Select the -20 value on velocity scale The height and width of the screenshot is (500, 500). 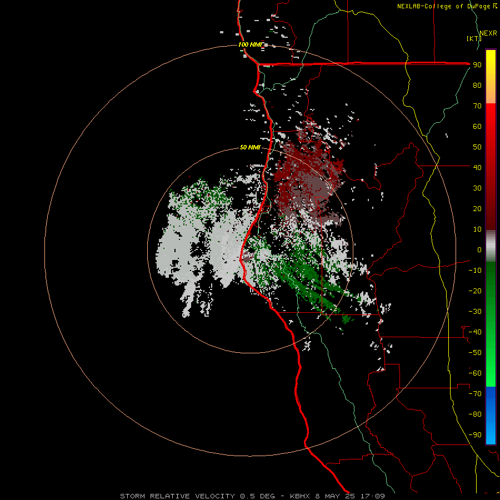(x=475, y=291)
